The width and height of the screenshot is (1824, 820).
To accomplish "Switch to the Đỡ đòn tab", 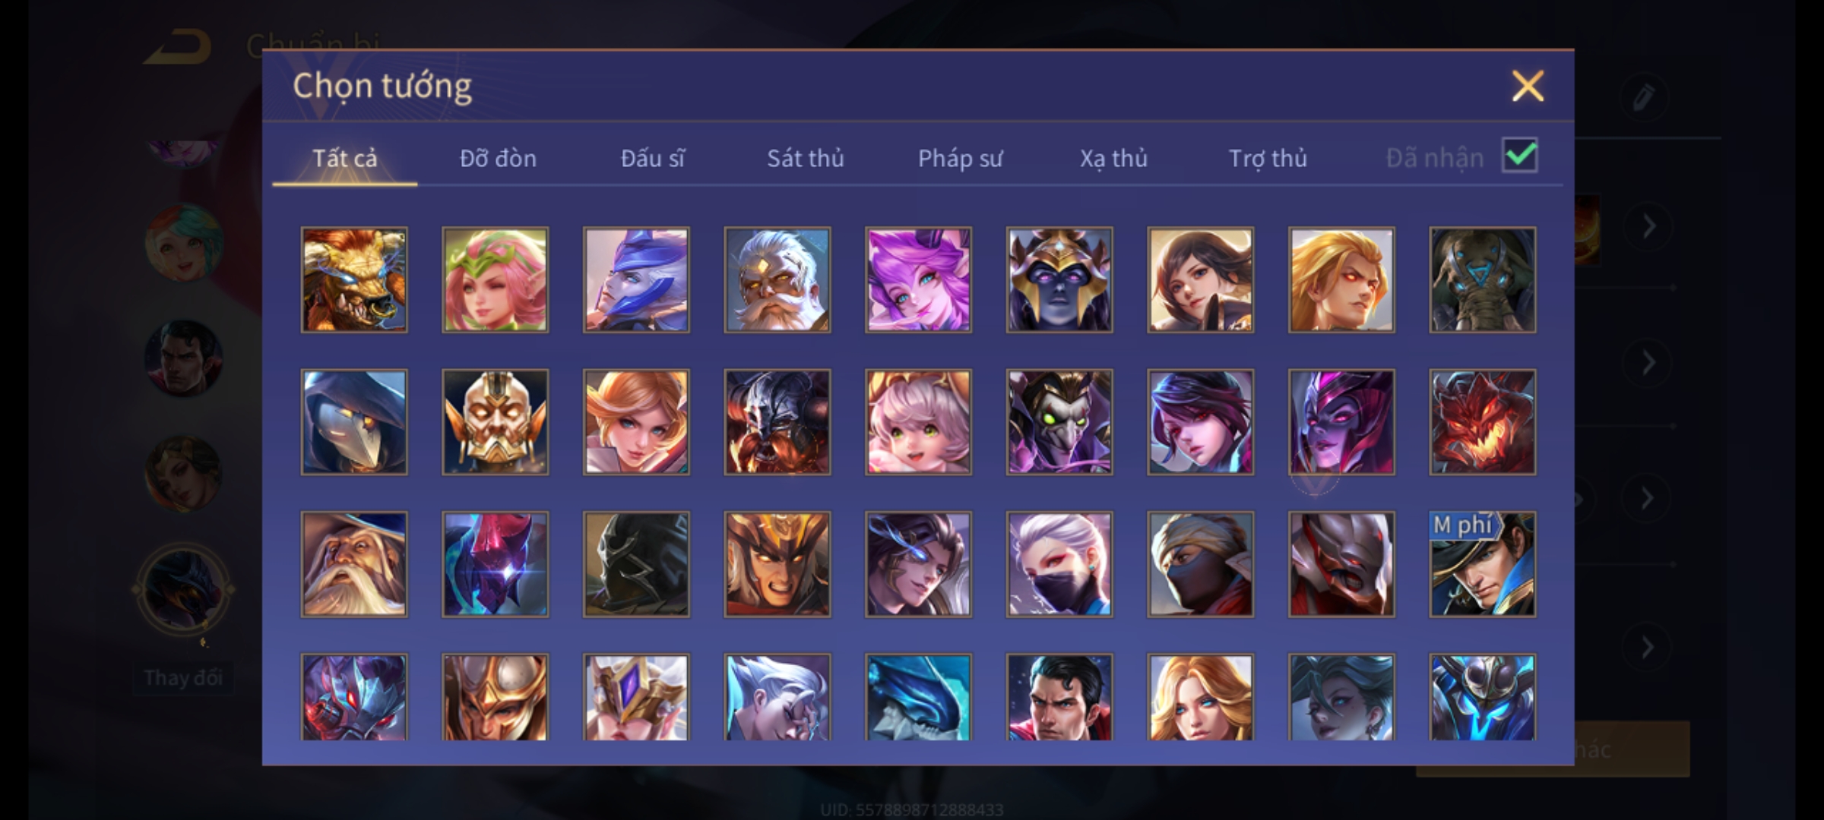I will tap(498, 158).
